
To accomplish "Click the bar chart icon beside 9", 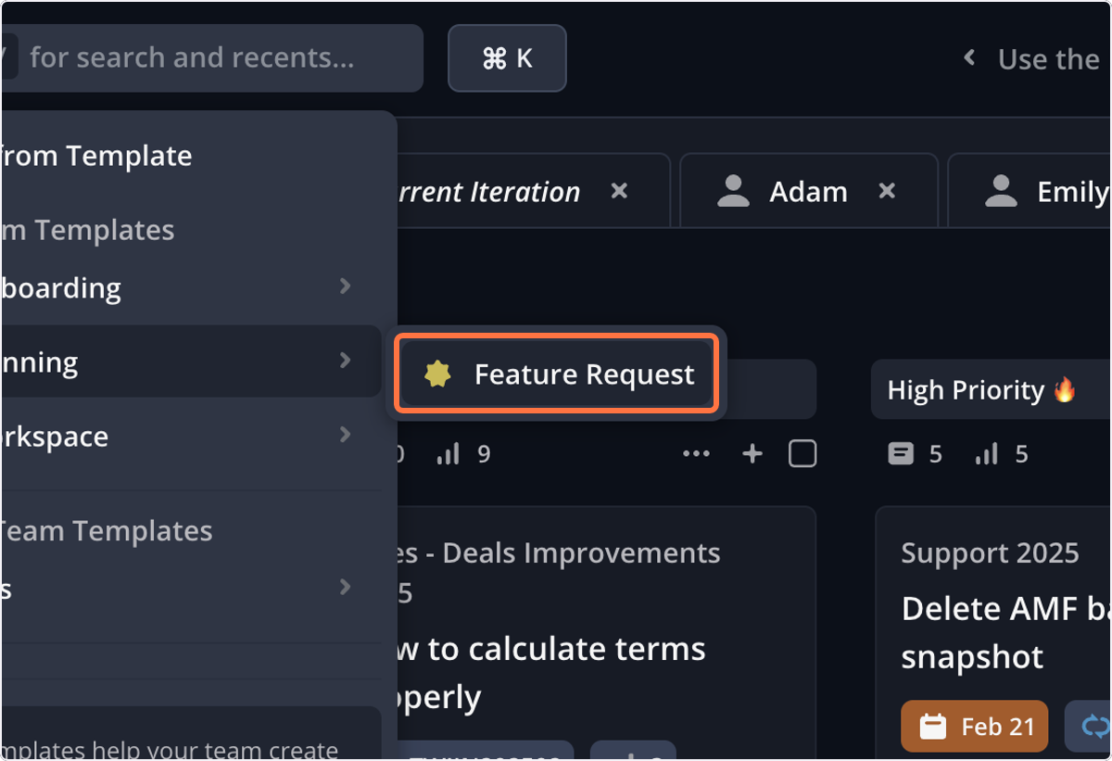I will pyautogui.click(x=449, y=454).
